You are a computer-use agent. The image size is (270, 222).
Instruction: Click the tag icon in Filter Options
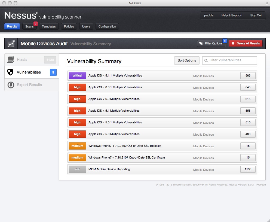(x=201, y=43)
